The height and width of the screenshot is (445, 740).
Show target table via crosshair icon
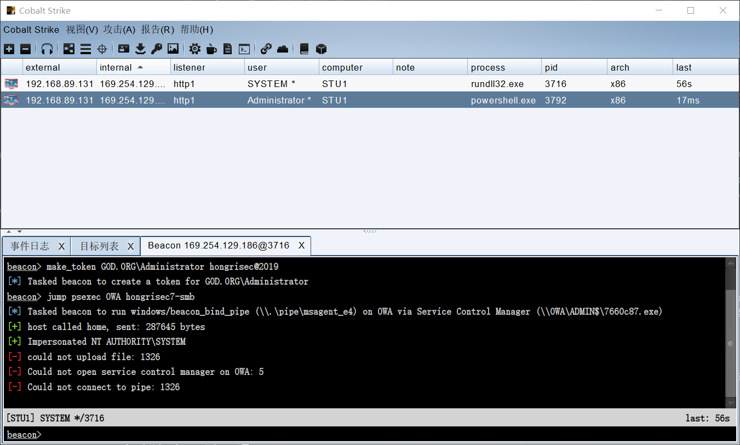click(102, 49)
